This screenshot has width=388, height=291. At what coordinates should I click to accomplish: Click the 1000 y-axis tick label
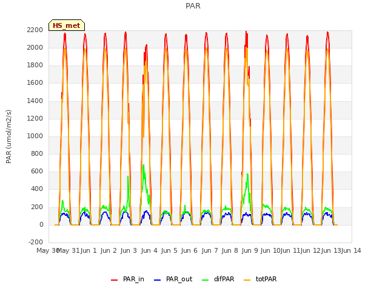pos(35,136)
